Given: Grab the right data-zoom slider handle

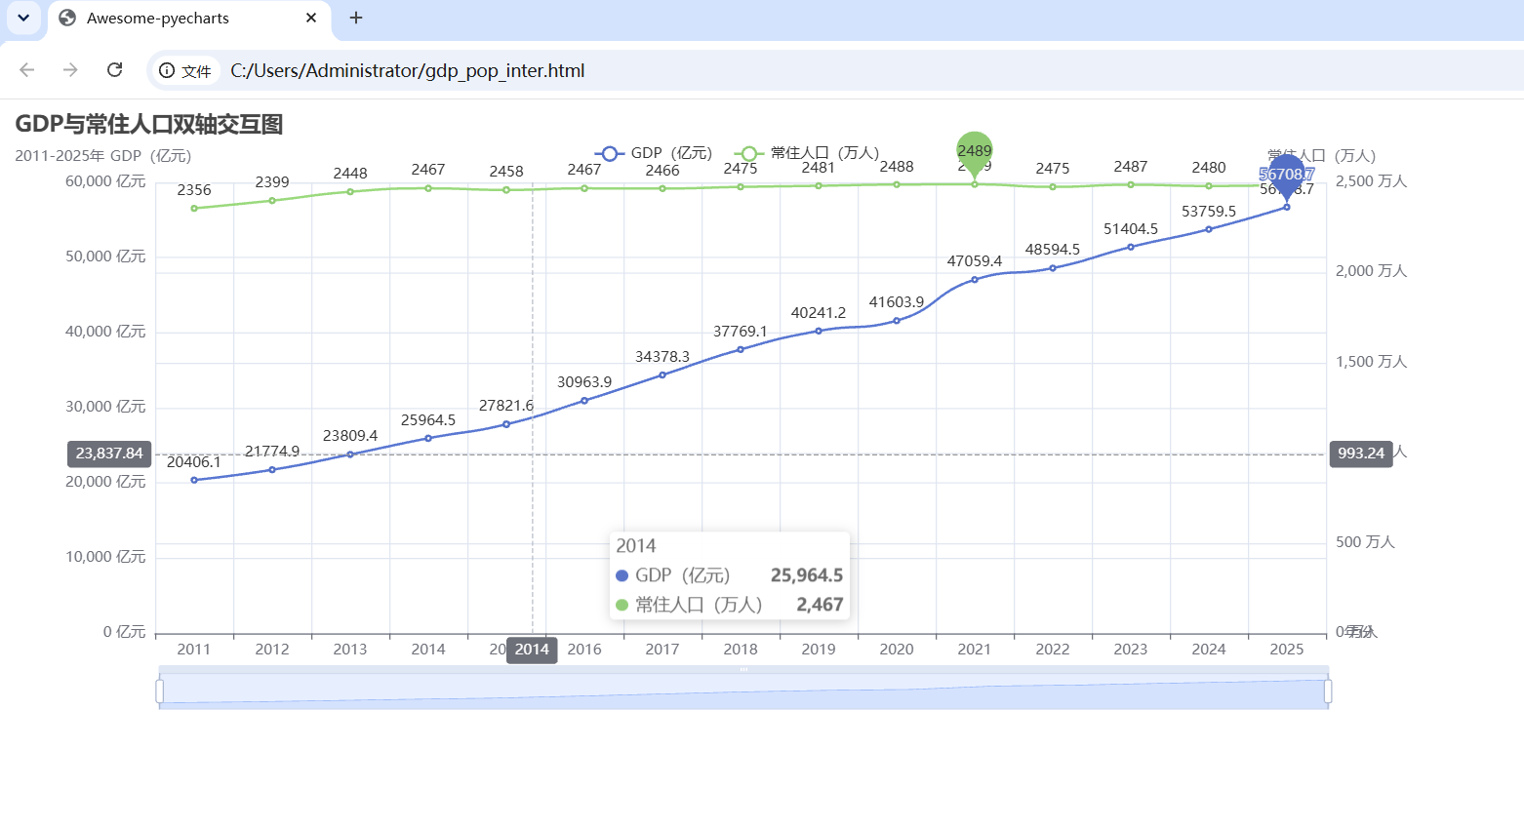Looking at the screenshot, I should point(1328,691).
